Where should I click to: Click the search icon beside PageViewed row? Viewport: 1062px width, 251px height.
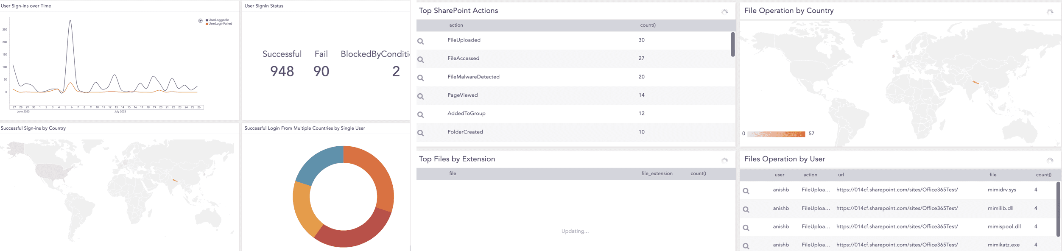(421, 95)
